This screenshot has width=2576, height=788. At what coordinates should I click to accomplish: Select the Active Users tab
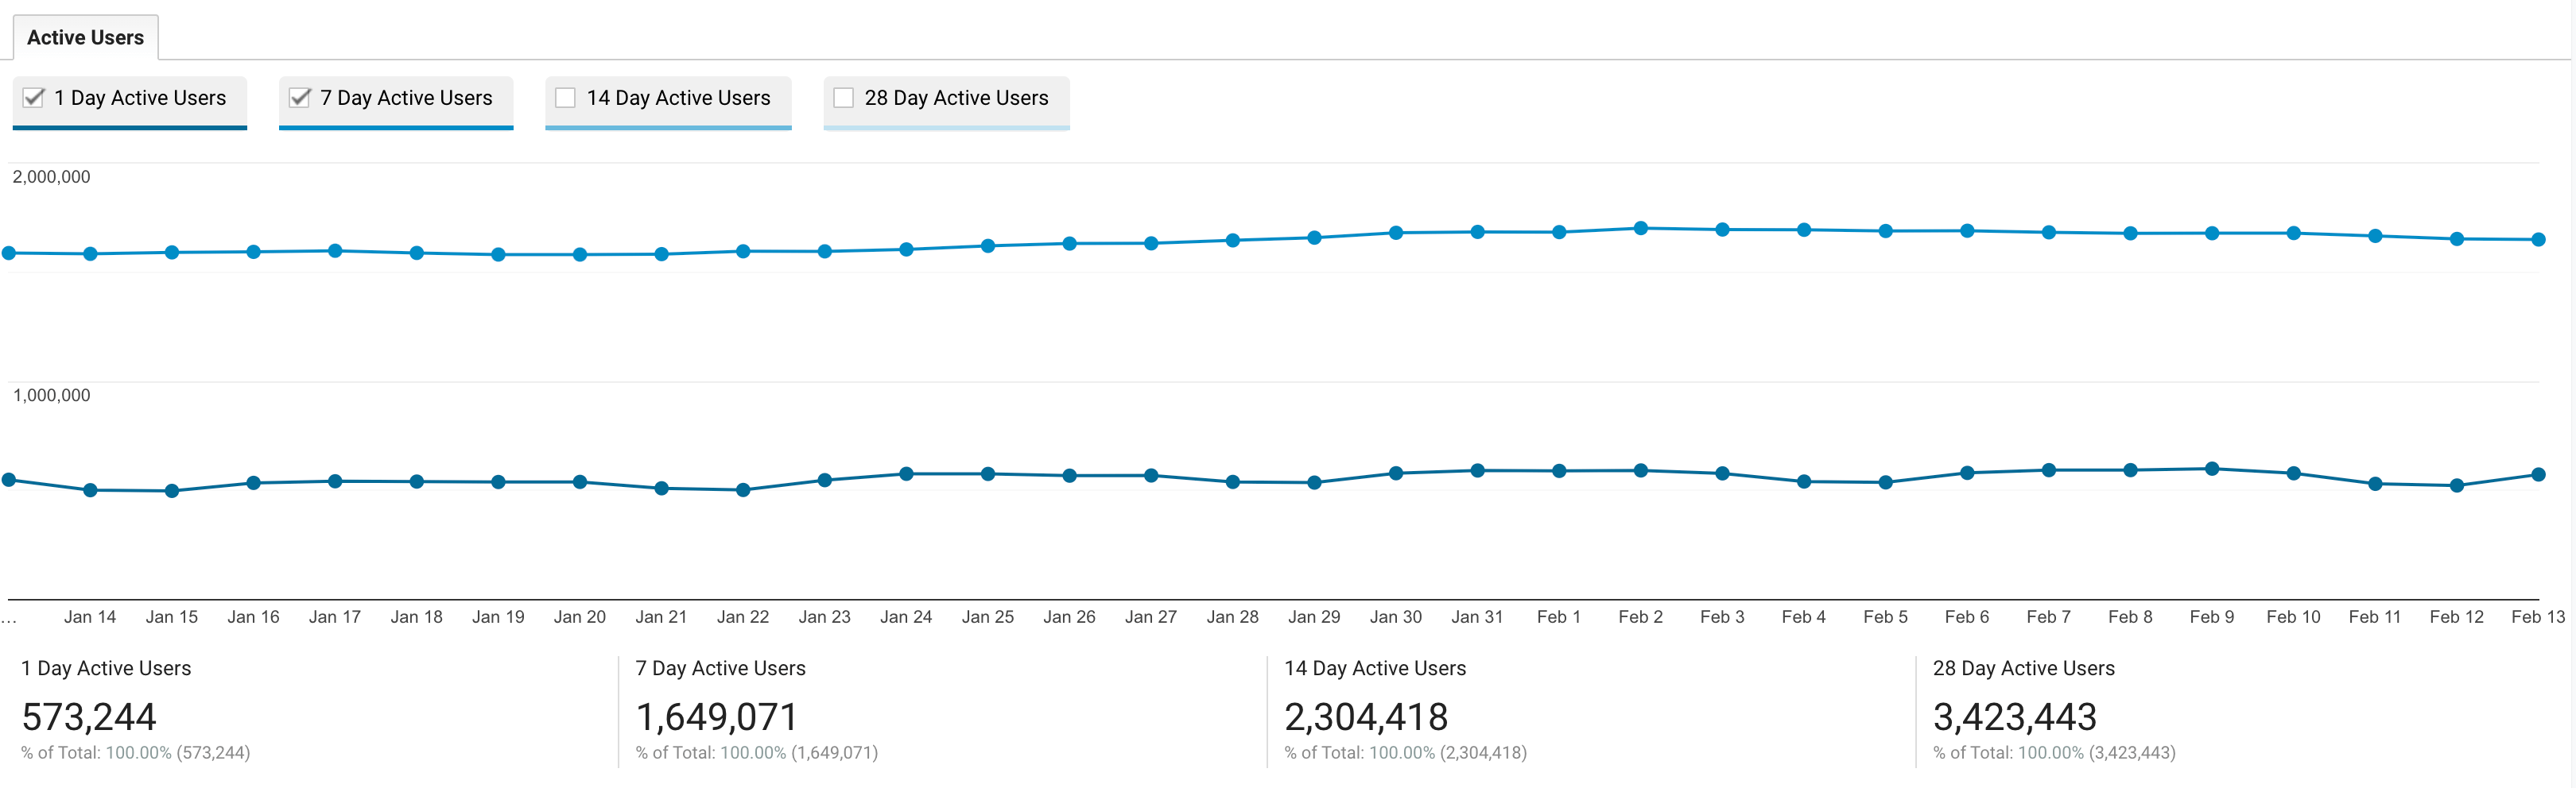tap(85, 37)
